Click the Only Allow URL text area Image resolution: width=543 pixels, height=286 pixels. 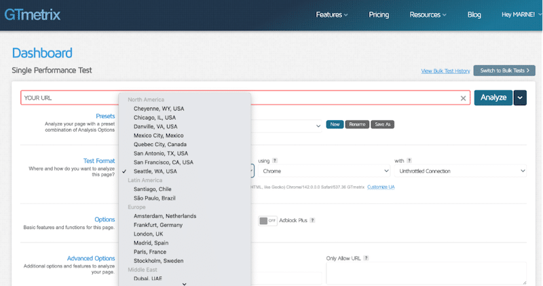tap(426, 273)
